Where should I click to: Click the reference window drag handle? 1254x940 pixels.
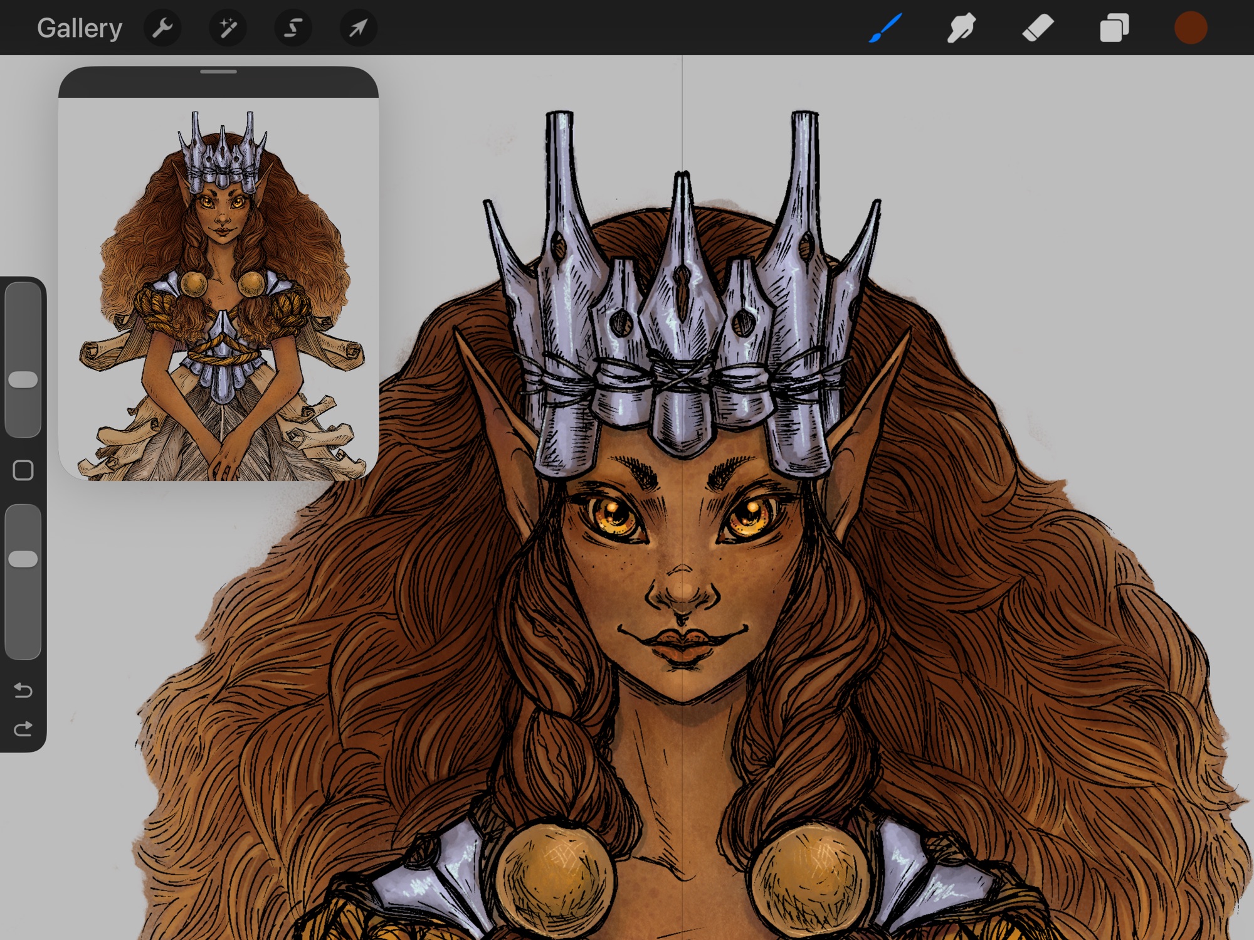218,72
